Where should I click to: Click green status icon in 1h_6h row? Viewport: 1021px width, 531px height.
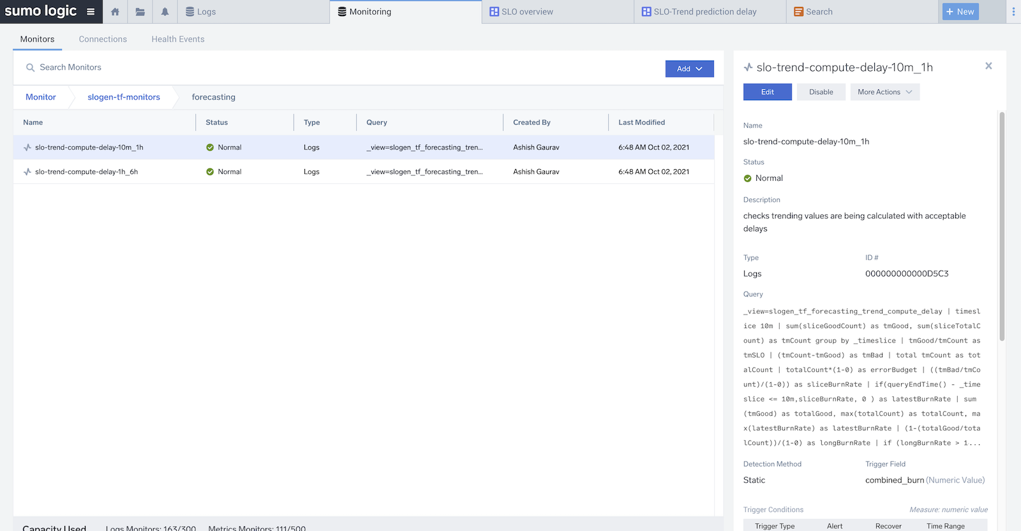click(210, 172)
